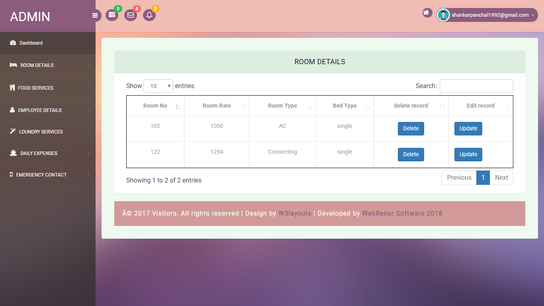Open the Show entries count dropdown
Viewport: 544px width, 306px height.
tap(158, 86)
